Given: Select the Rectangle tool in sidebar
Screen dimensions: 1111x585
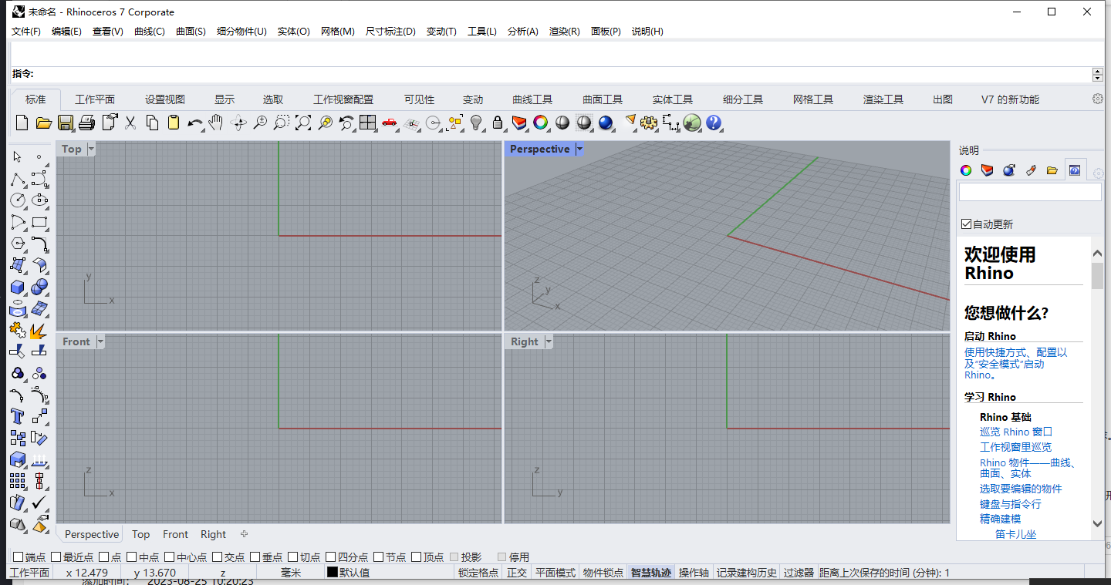Looking at the screenshot, I should 39,222.
